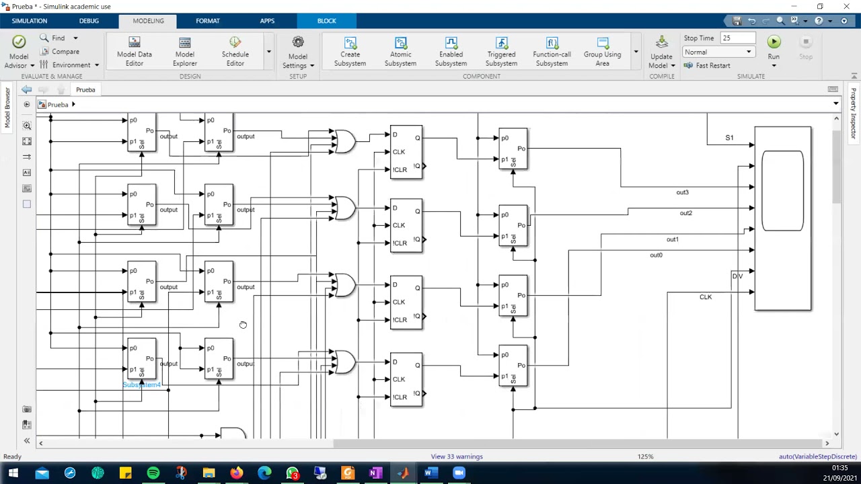This screenshot has width=861, height=484.
Task: Open the Model Data Editor
Action: point(135,51)
